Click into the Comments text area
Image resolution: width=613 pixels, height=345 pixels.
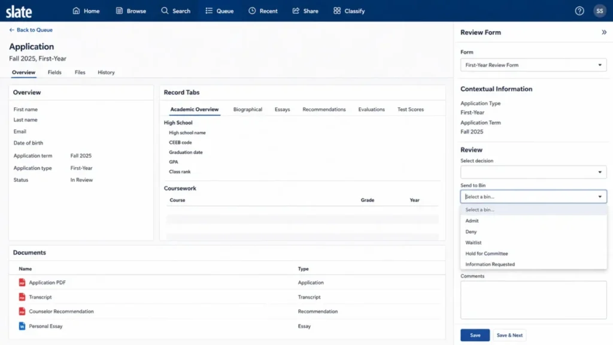(533, 300)
